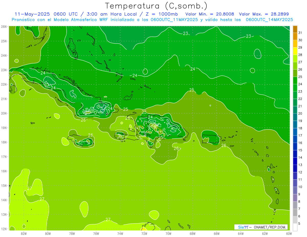
Task: Click the color scale label 10
Action: (x=300, y=187)
